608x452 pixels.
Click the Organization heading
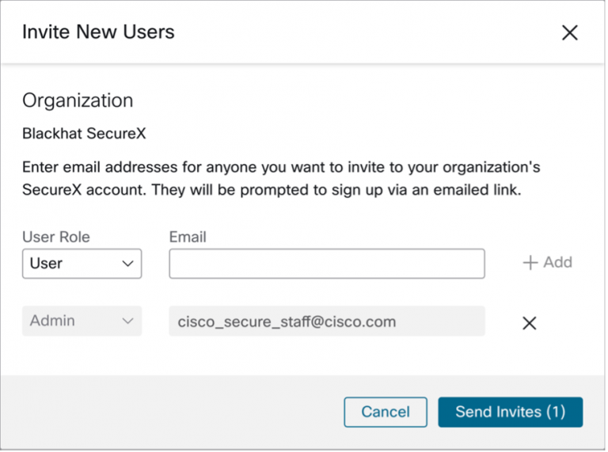(78, 101)
